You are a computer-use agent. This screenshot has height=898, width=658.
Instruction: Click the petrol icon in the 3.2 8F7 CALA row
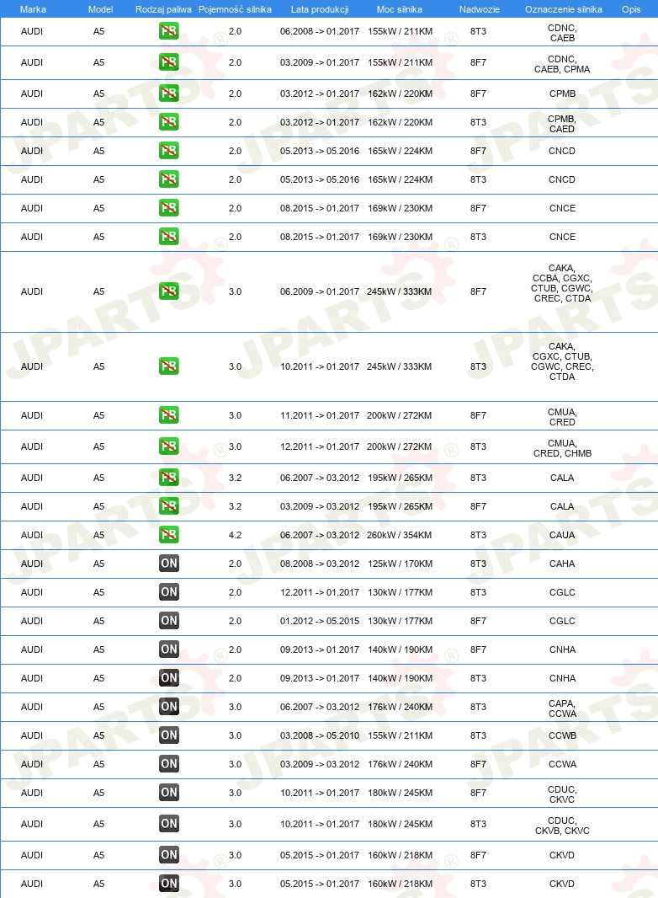pyautogui.click(x=169, y=506)
